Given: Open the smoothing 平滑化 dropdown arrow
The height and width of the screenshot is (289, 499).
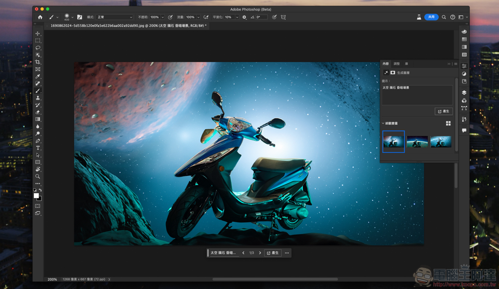Looking at the screenshot, I should [x=237, y=17].
